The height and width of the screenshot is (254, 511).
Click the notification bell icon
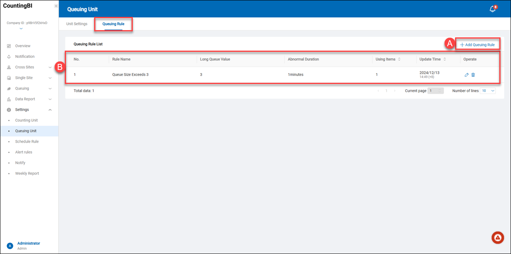[492, 9]
